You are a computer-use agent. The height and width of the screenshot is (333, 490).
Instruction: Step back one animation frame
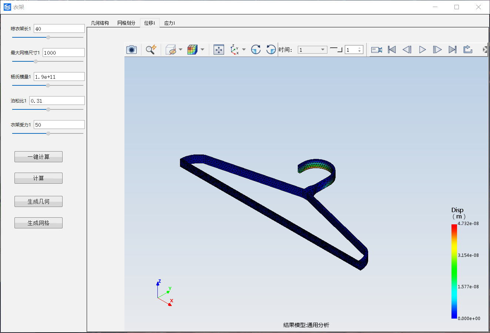tap(407, 50)
